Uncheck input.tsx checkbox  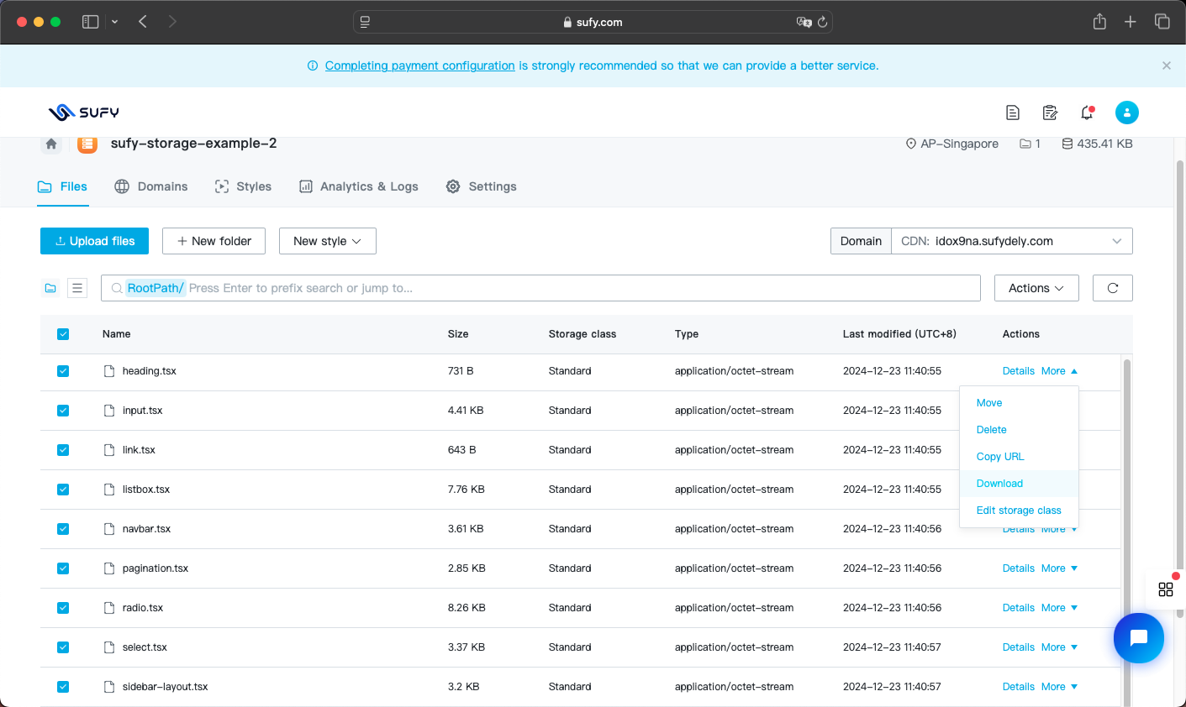point(63,411)
